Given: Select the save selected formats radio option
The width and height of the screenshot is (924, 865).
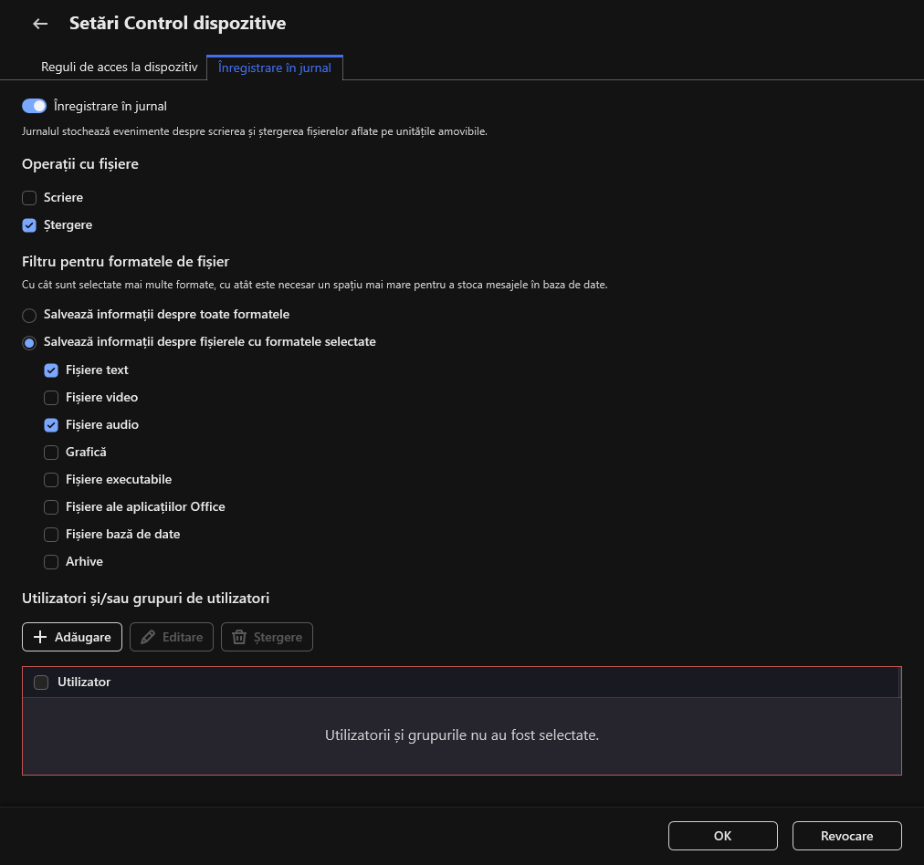Looking at the screenshot, I should (29, 342).
